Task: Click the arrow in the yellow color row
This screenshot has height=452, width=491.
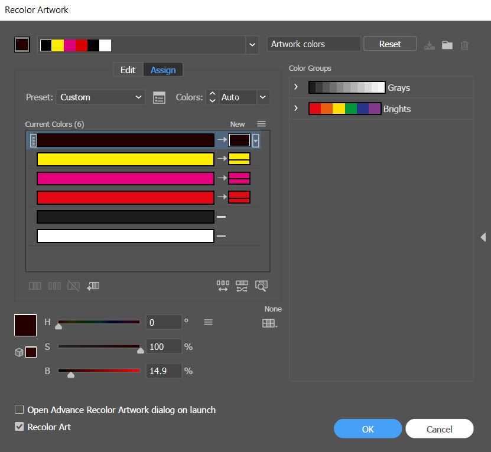Action: point(222,159)
